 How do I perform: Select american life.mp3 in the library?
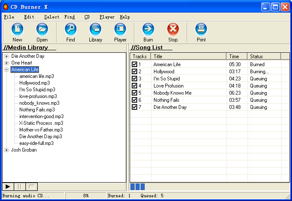pyautogui.click(x=36, y=76)
